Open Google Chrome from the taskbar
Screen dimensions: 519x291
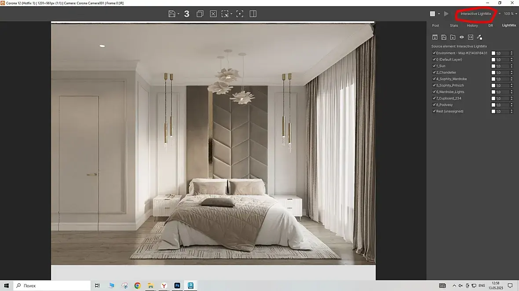(137, 285)
